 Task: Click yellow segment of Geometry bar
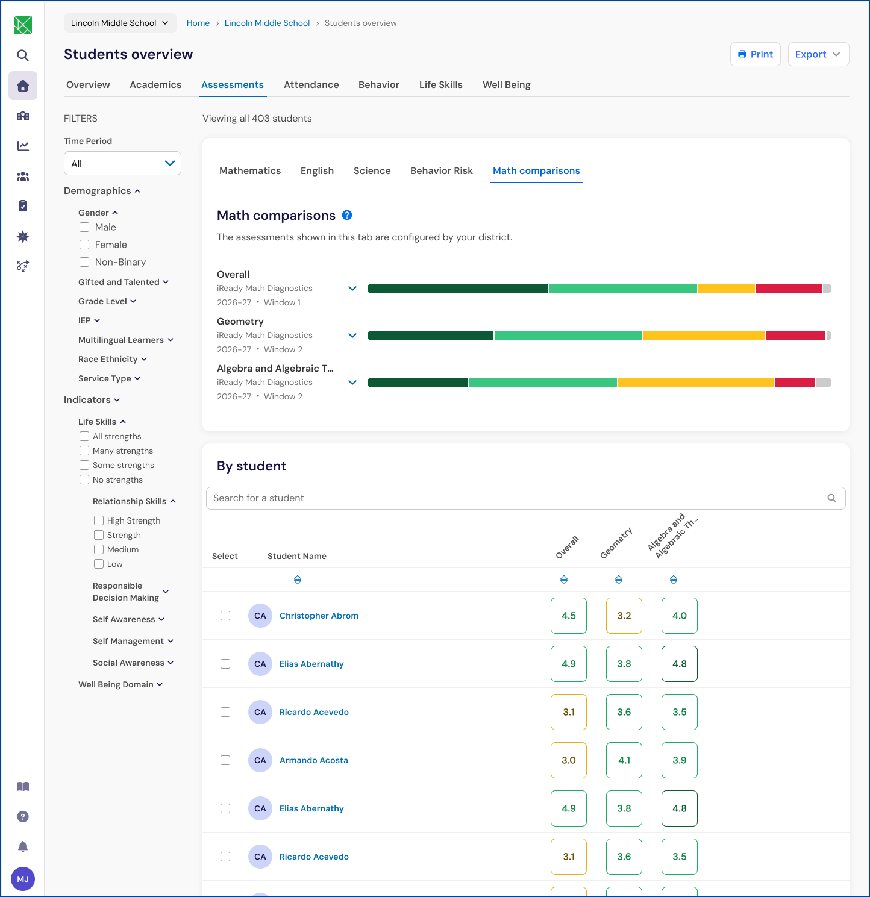tap(704, 336)
